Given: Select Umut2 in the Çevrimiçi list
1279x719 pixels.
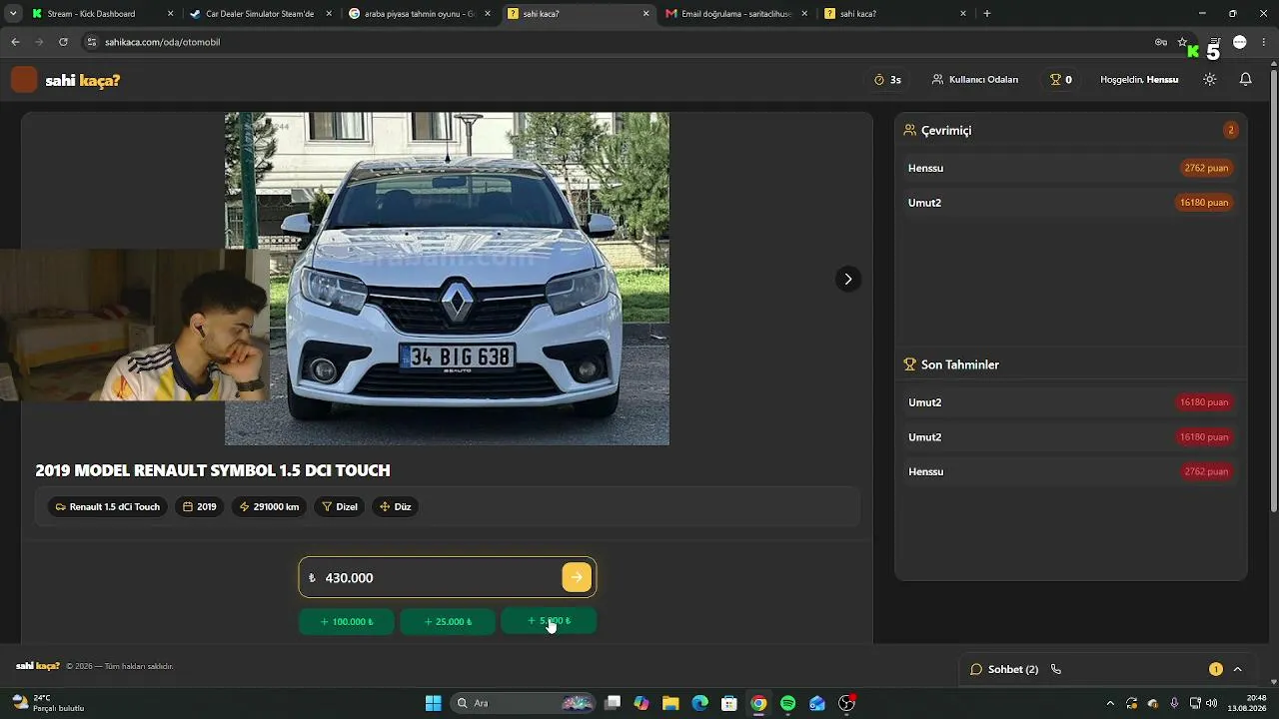Looking at the screenshot, I should click(x=1070, y=203).
